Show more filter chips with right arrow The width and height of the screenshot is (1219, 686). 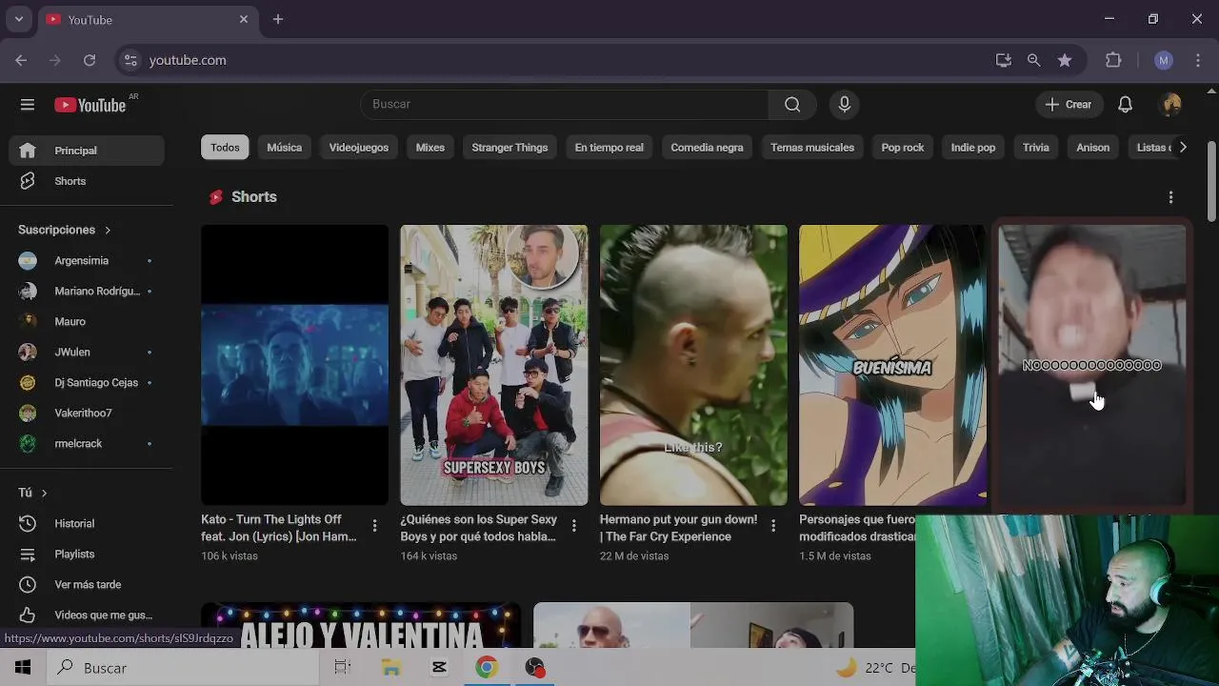click(x=1183, y=148)
